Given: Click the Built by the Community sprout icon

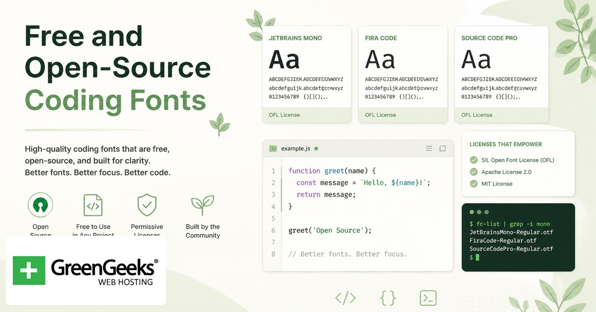Looking at the screenshot, I should [203, 205].
